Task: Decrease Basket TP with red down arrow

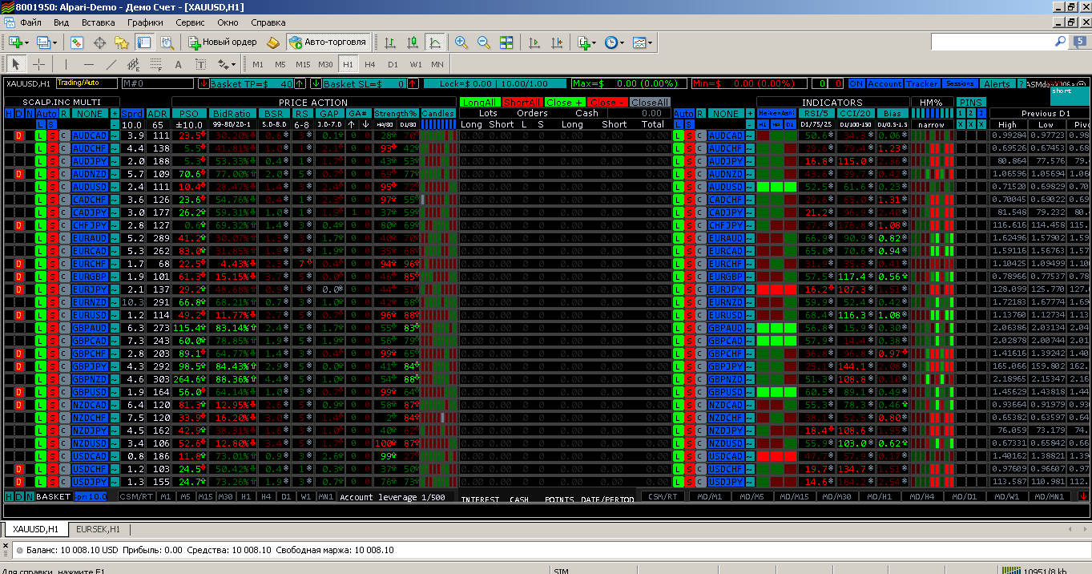Action: coord(203,83)
